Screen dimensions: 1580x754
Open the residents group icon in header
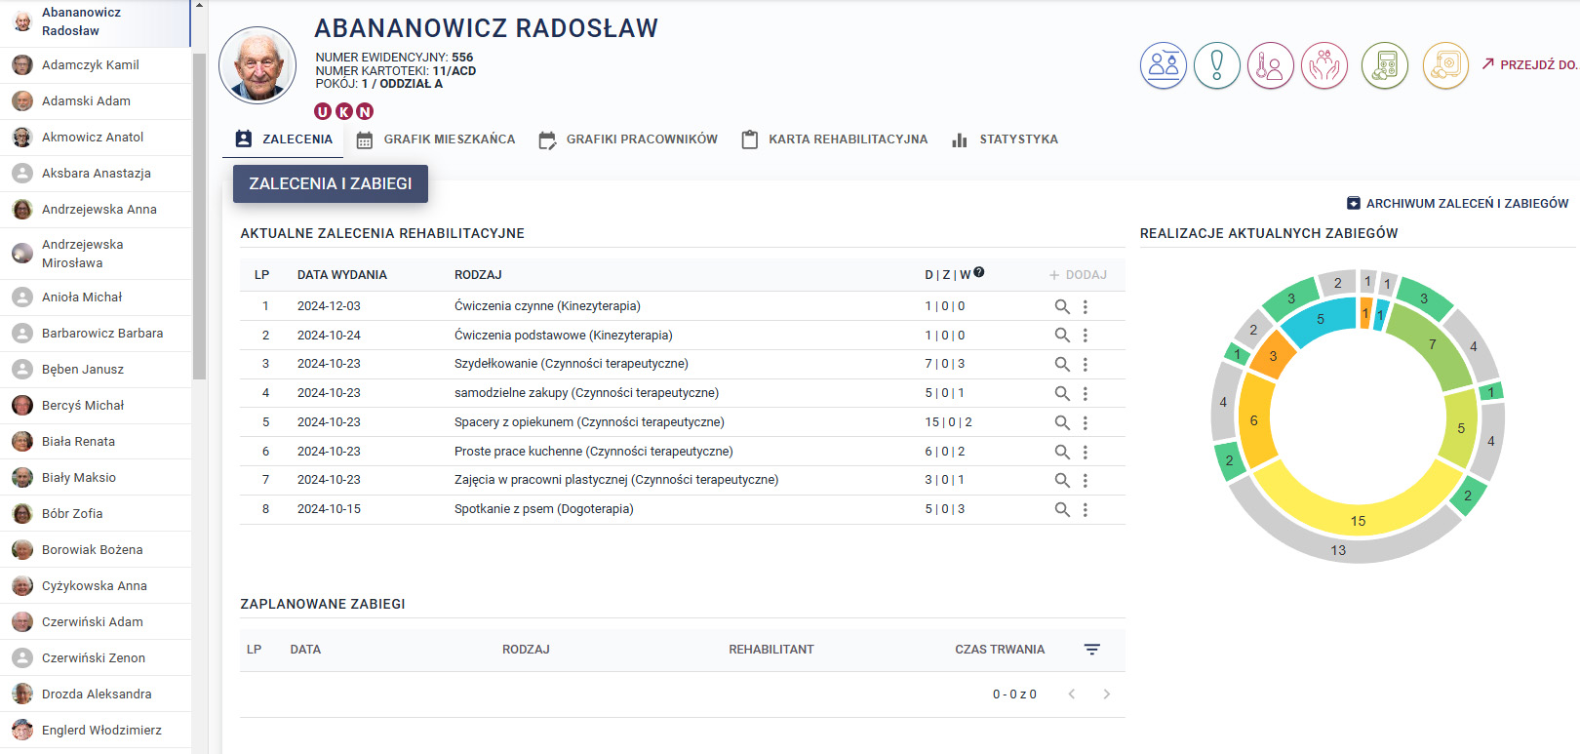(x=1164, y=66)
